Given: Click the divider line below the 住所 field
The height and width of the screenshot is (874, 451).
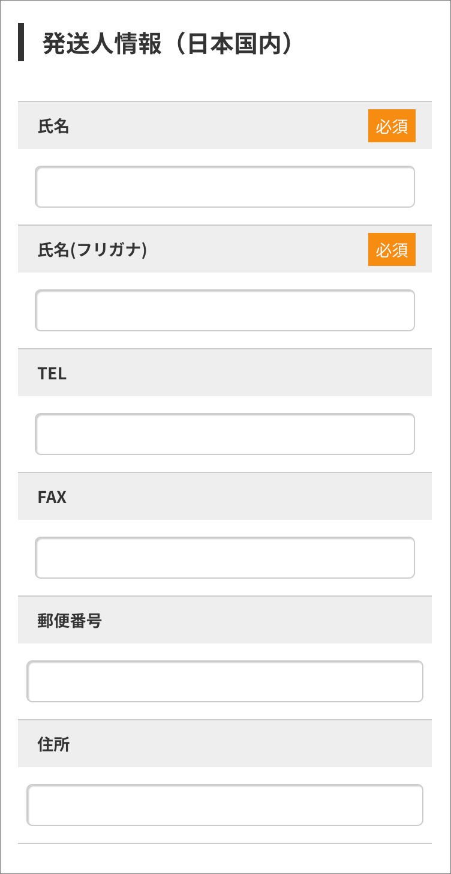Looking at the screenshot, I should [225, 843].
